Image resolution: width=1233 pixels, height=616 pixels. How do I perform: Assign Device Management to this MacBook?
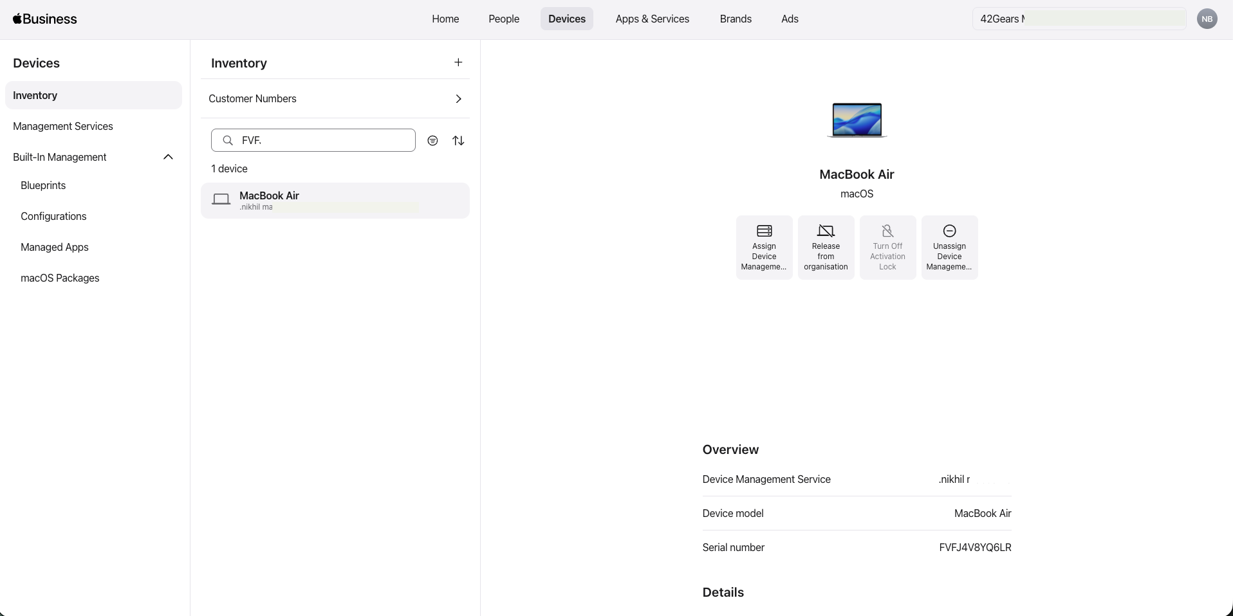pyautogui.click(x=764, y=248)
